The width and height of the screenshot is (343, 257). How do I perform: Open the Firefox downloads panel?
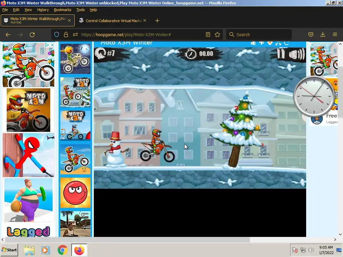(323, 34)
